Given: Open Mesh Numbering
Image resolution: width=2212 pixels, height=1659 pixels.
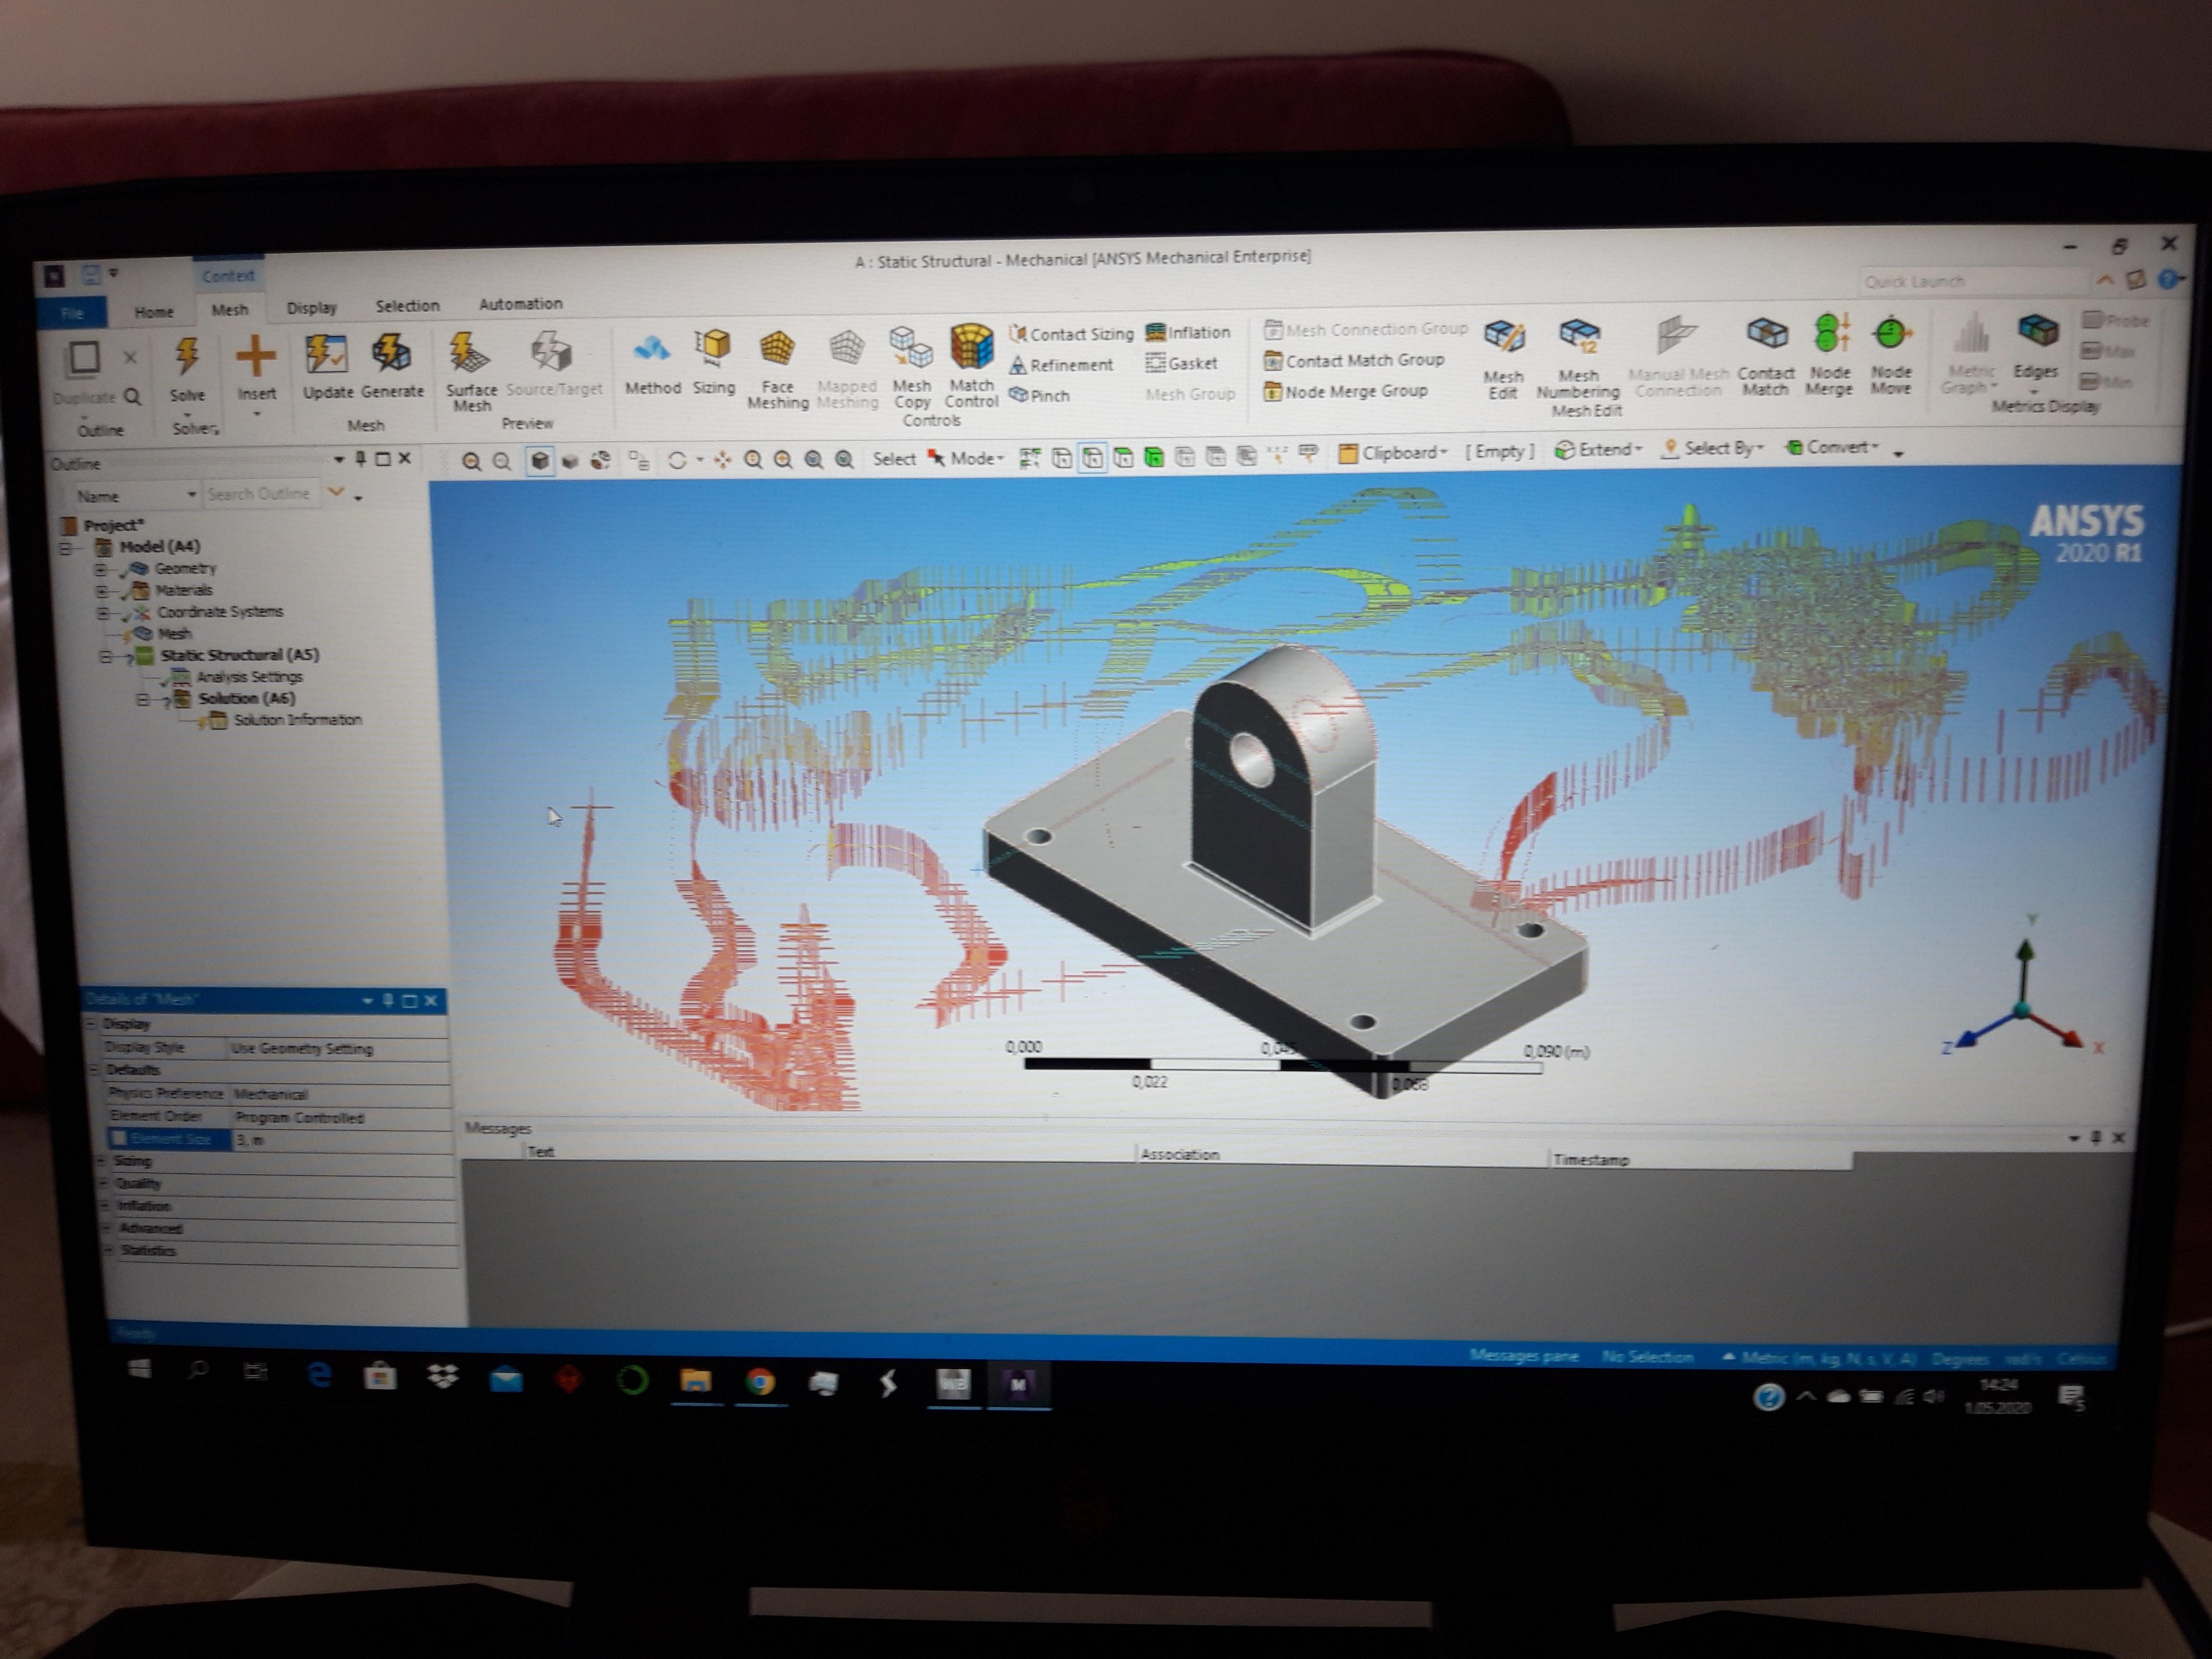Looking at the screenshot, I should pyautogui.click(x=1578, y=360).
